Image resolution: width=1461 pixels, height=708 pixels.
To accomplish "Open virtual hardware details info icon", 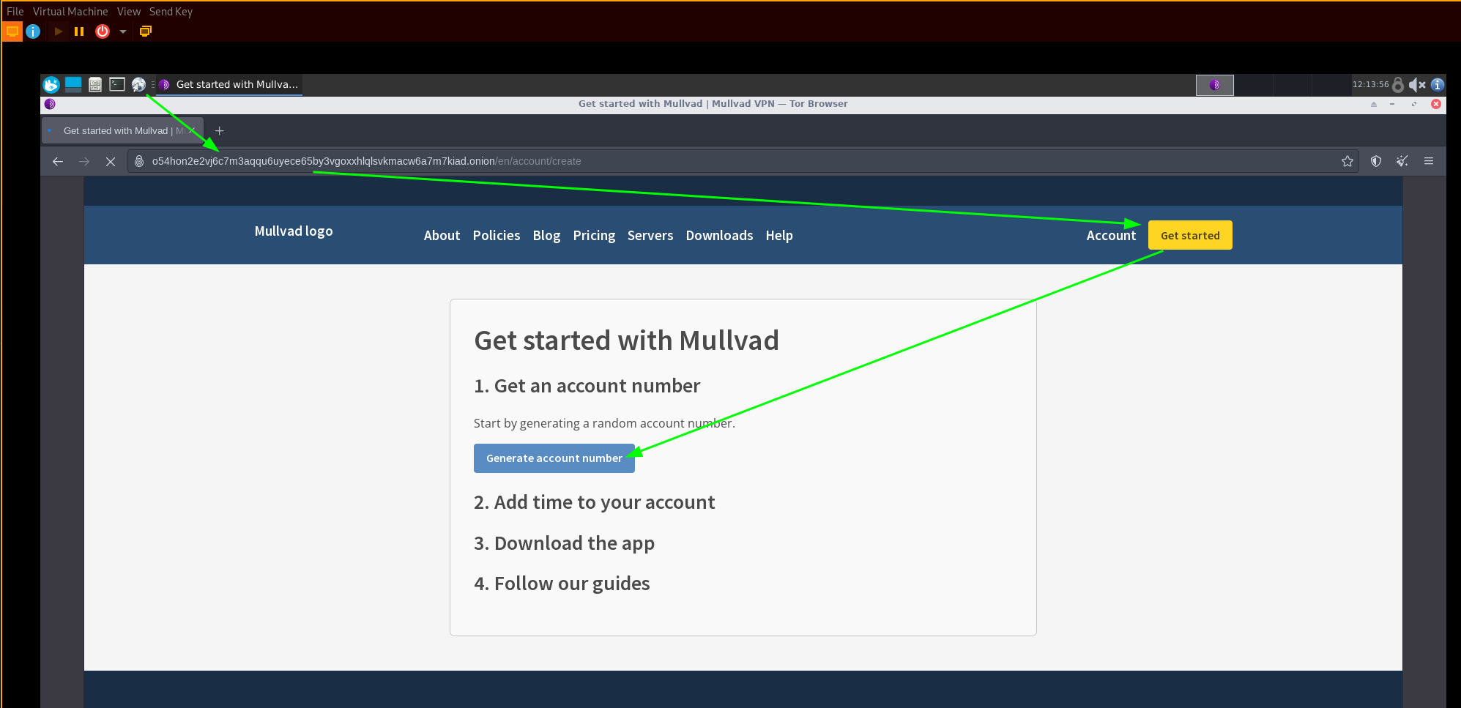I will tap(33, 31).
